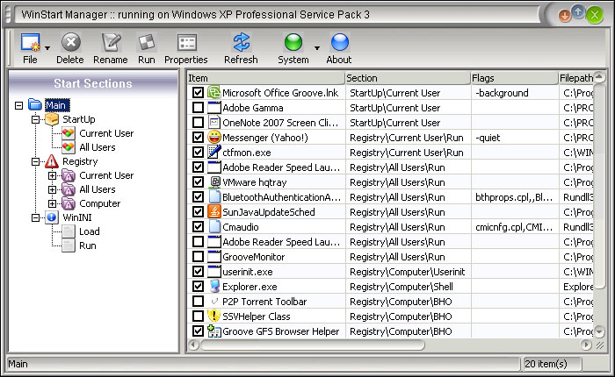Click the blue up-arrow title bar button
Image resolution: width=615 pixels, height=377 pixels.
tap(578, 11)
